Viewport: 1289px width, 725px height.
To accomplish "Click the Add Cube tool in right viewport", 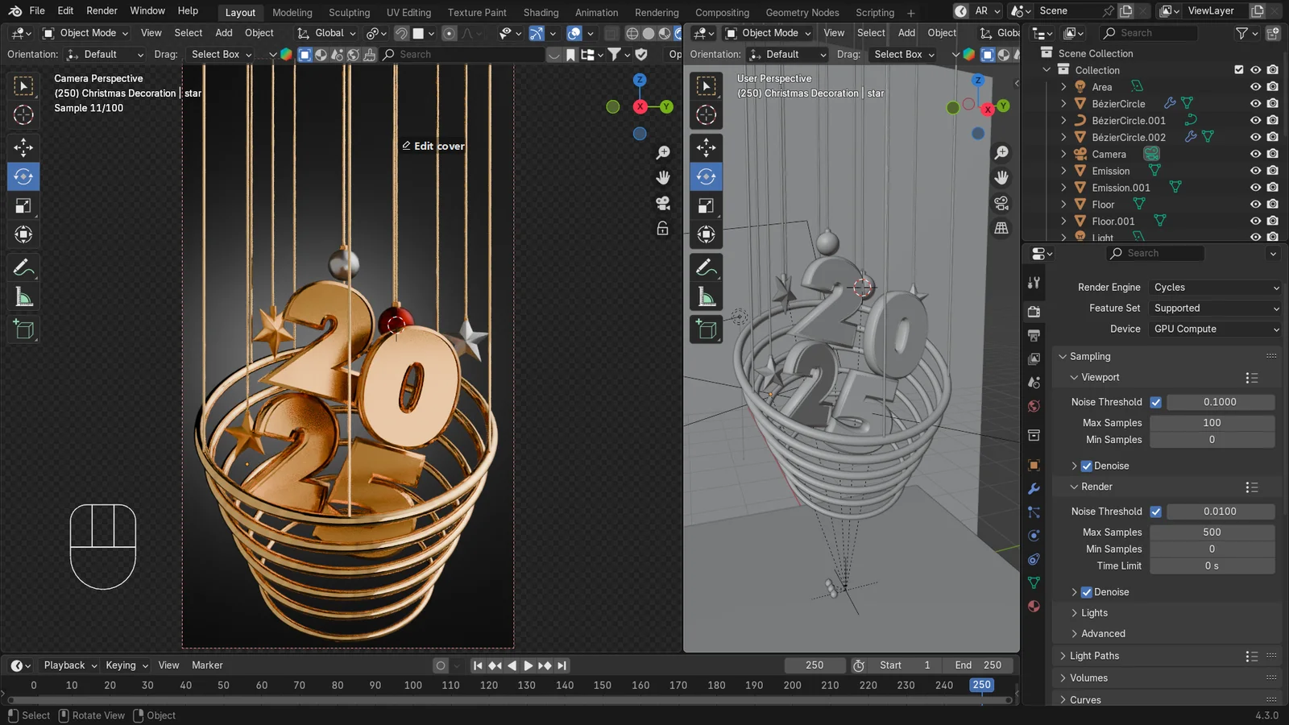I will click(x=707, y=329).
